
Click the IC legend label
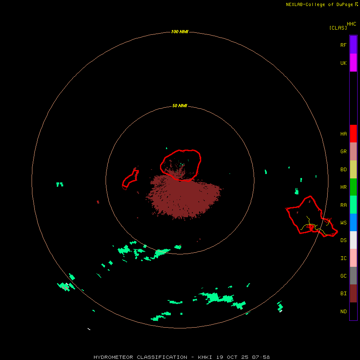click(x=343, y=258)
